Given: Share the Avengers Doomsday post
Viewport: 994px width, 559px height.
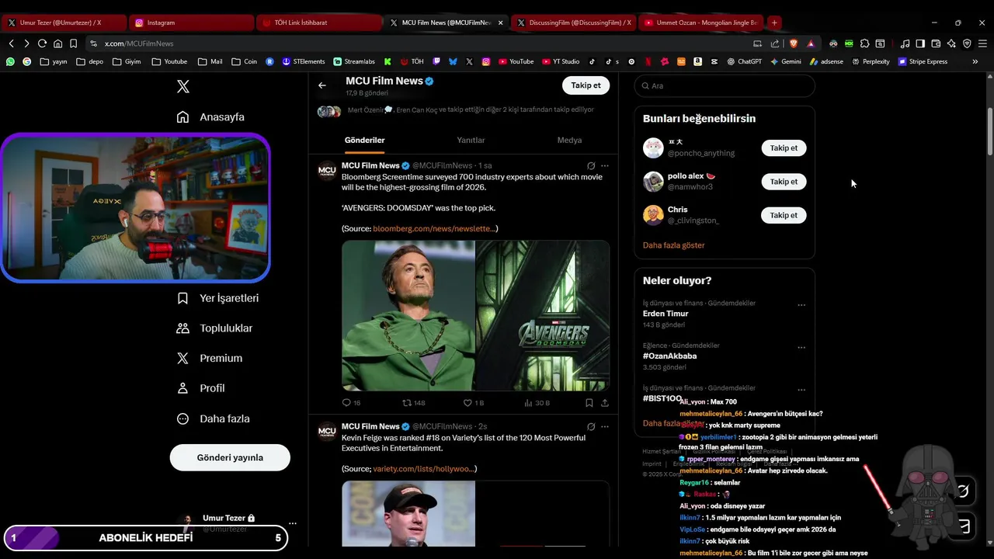Looking at the screenshot, I should coord(605,403).
